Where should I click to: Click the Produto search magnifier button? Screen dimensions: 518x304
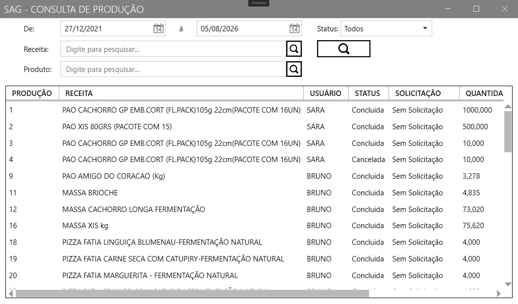(x=294, y=69)
